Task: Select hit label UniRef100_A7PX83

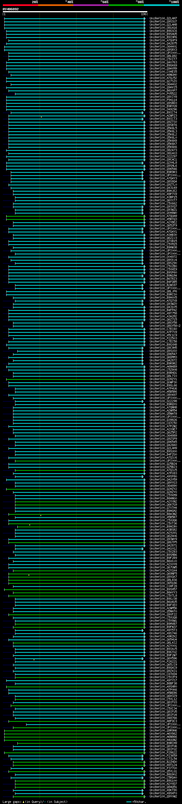Action: point(163,474)
